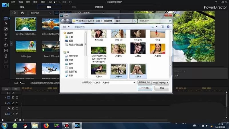Click the Open (打开) button
229x129 pixels.
coord(145,88)
